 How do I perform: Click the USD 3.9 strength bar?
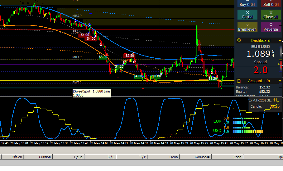(241, 128)
